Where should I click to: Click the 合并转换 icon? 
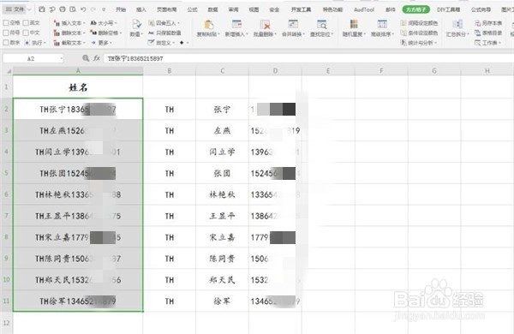click(x=293, y=25)
